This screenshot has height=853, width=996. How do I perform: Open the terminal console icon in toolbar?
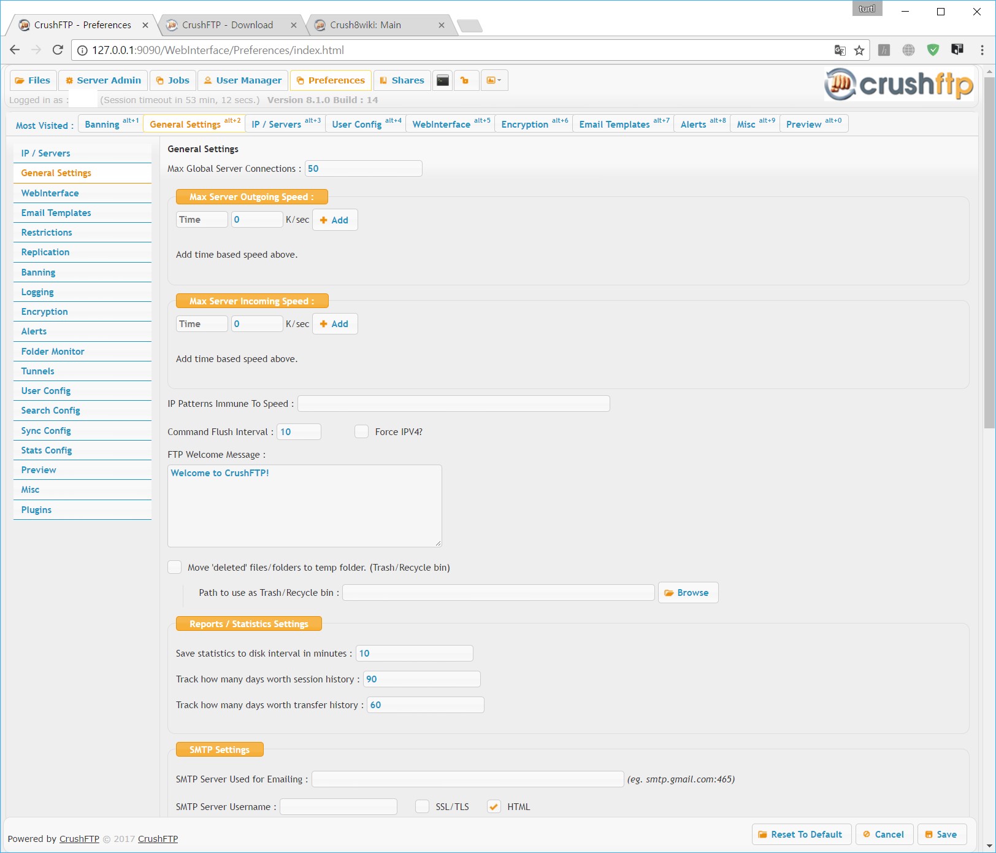443,80
